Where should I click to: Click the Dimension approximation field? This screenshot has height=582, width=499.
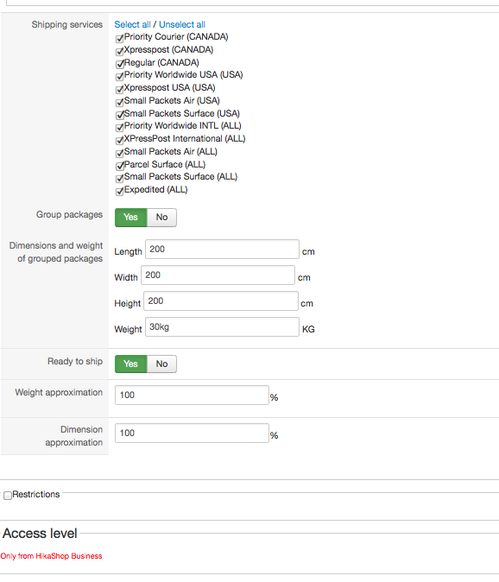(x=192, y=433)
